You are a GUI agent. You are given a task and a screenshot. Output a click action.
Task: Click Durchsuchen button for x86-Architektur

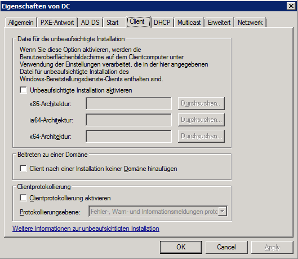(201, 103)
